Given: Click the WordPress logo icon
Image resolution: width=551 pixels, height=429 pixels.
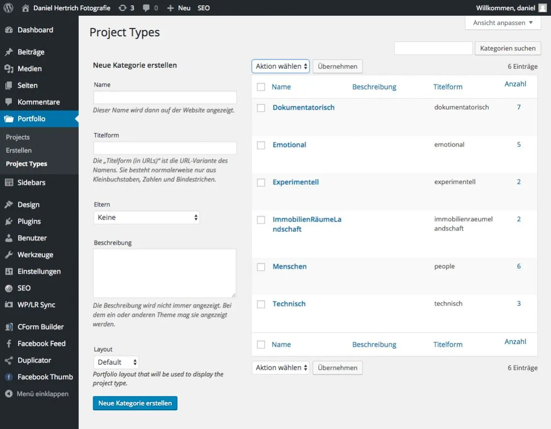Looking at the screenshot, I should (x=8, y=8).
